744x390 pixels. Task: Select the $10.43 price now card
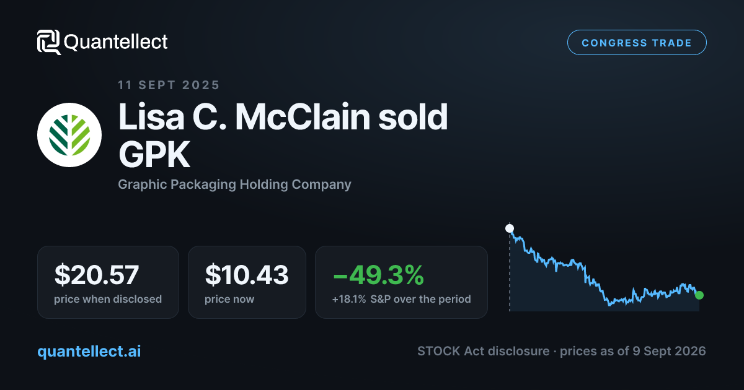pyautogui.click(x=247, y=282)
